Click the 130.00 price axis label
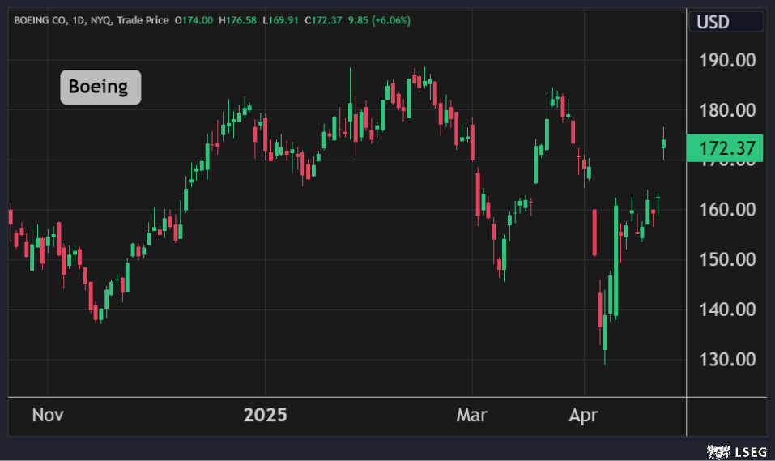 click(726, 360)
